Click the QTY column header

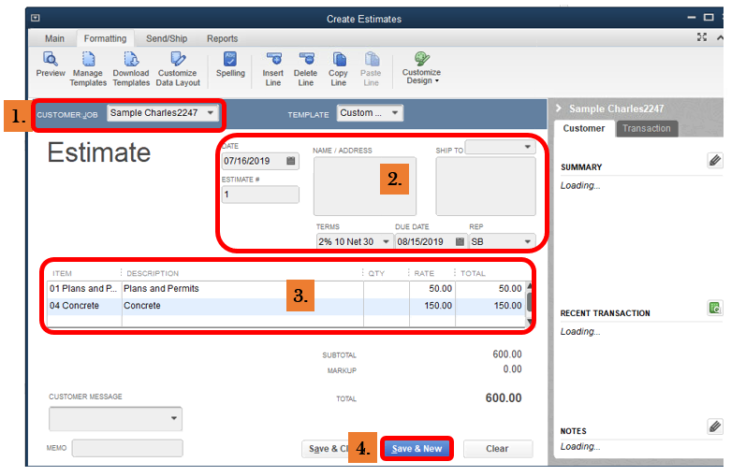pyautogui.click(x=376, y=273)
